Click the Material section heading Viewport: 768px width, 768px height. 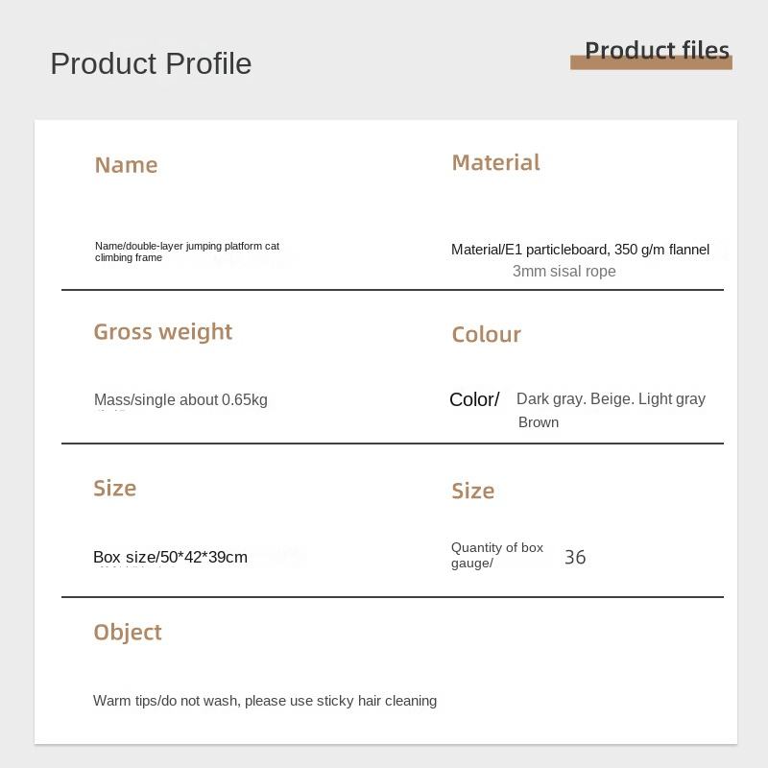pos(495,163)
